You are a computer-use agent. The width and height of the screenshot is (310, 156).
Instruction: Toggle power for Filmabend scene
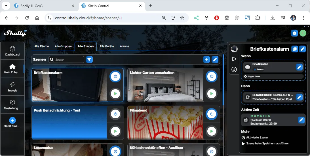tap(212, 114)
